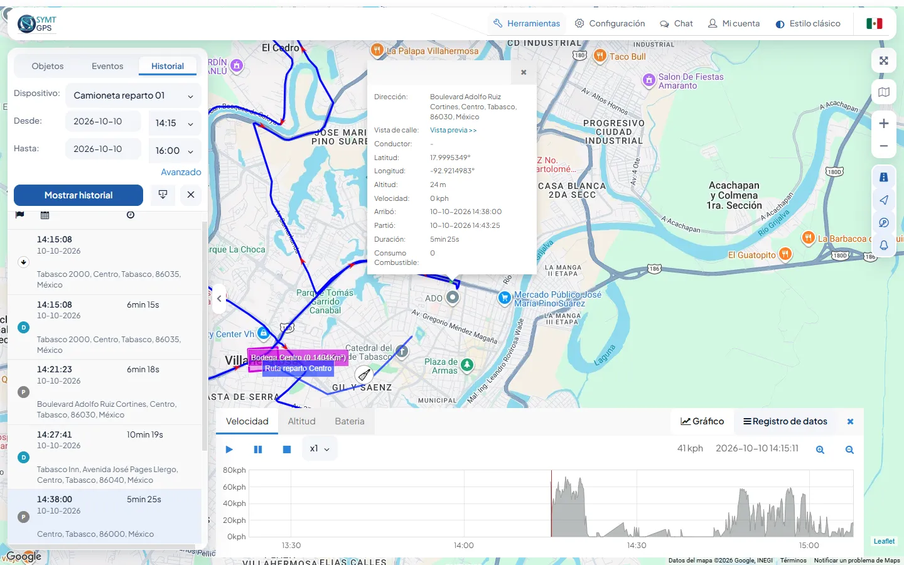The height and width of the screenshot is (565, 904).
Task: Select the 14:21:23 stop entry
Action: click(x=104, y=392)
